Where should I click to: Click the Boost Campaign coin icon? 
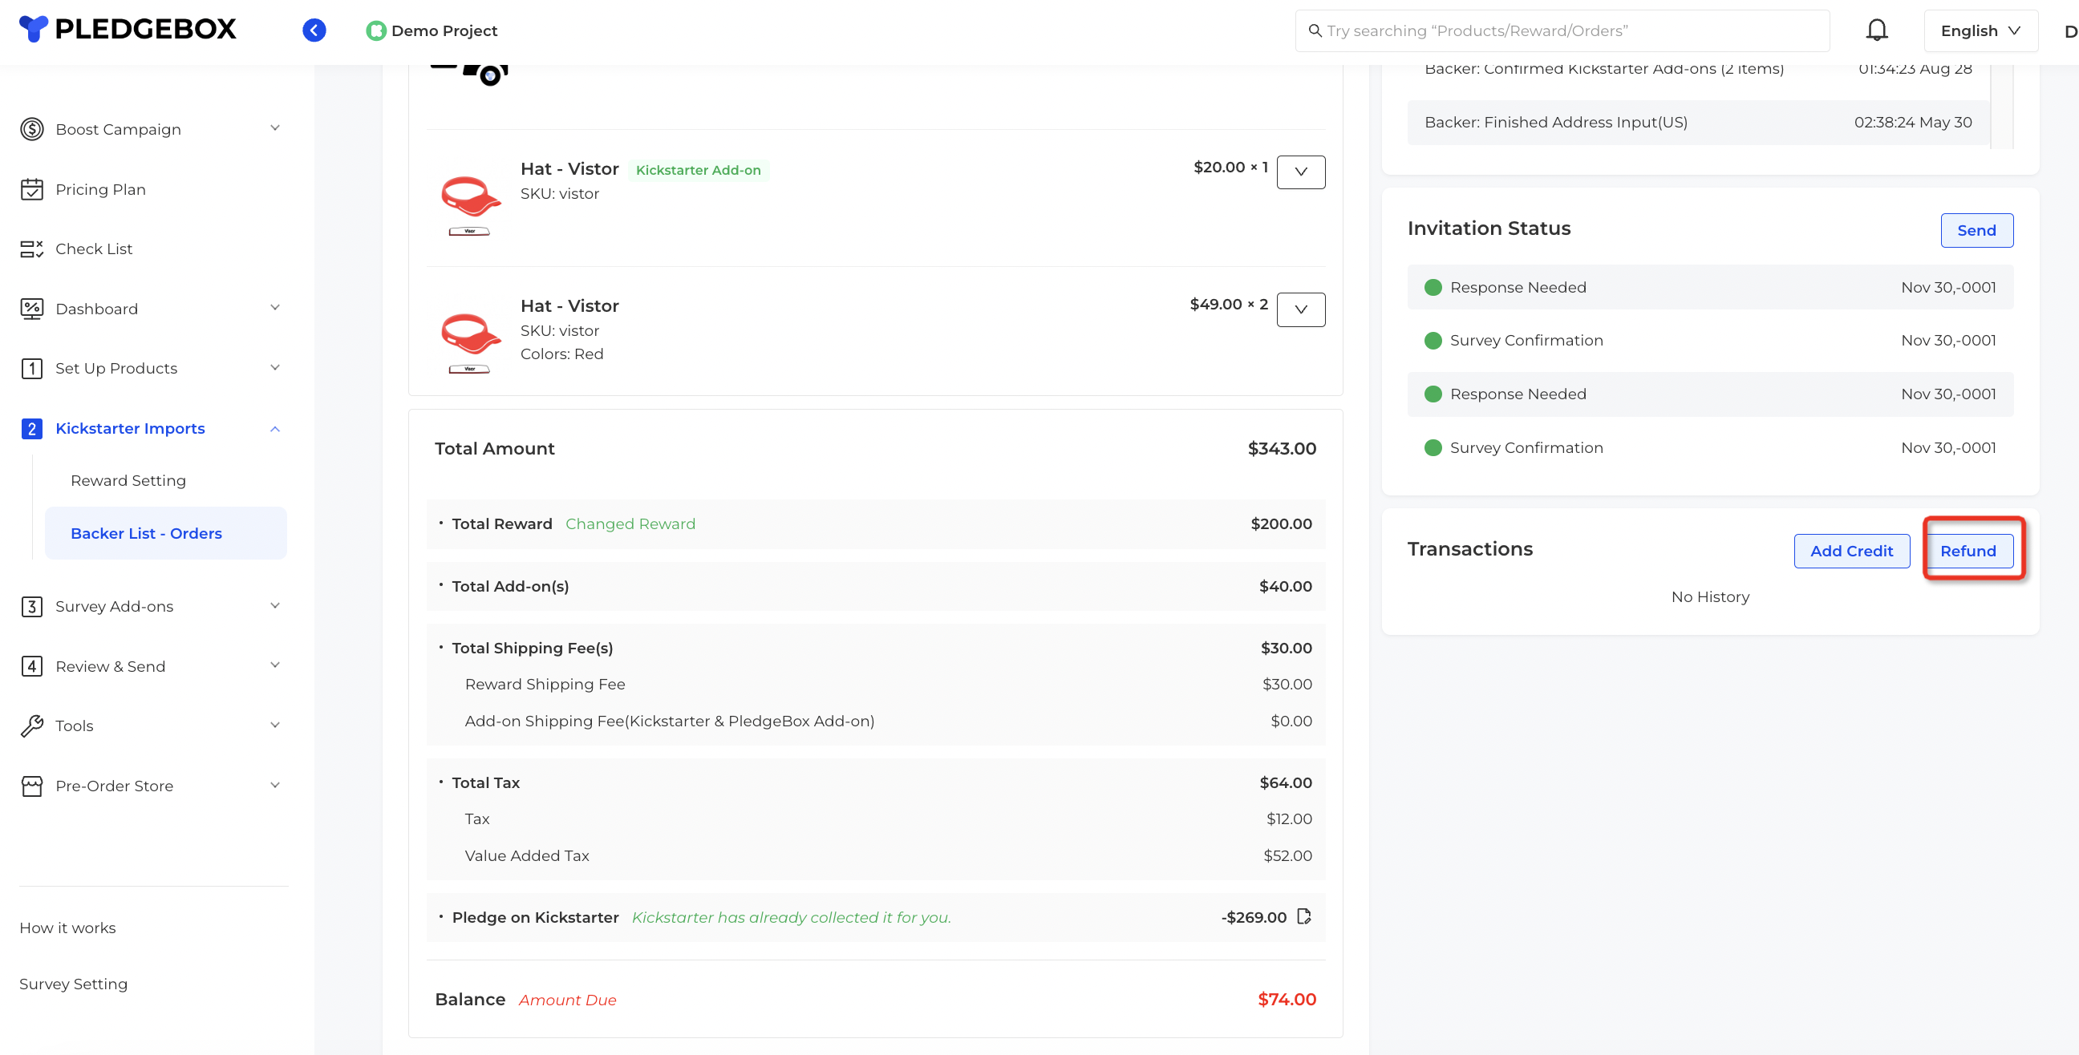(31, 129)
